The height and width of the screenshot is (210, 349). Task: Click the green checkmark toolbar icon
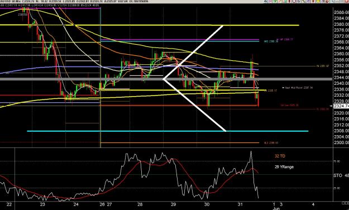click(275, 1)
